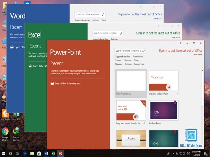
Task: Launch Microsoft Edge from the taskbar
Action: tap(25, 154)
